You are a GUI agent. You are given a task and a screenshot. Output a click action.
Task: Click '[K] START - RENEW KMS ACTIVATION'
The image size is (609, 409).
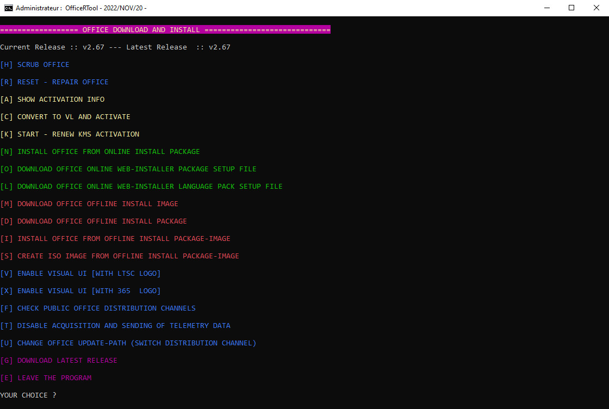70,134
